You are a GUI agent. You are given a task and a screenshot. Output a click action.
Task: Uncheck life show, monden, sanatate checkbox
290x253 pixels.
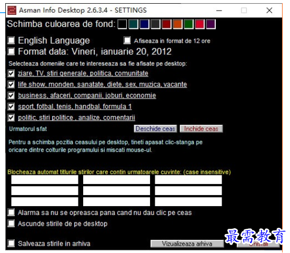[x=11, y=84]
